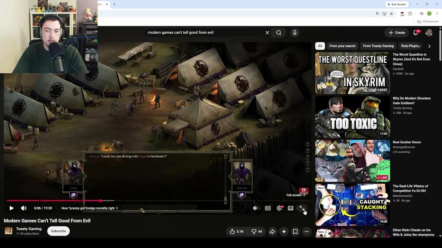Open 'Real Goober Hours' live stream title
The height and width of the screenshot is (248, 442).
click(407, 142)
